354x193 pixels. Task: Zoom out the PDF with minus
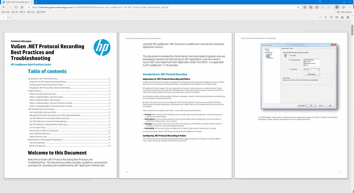[320, 17]
